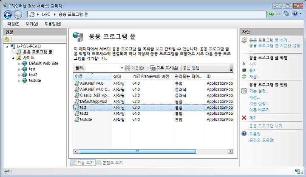Expand the testsite node
Screen dimensions: 306x177
19,81
